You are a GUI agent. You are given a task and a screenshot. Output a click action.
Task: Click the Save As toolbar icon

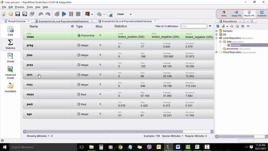25,14
